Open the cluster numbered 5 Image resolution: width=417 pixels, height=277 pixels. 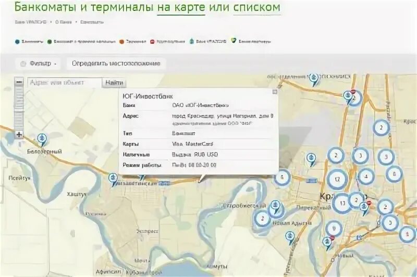pos(390,222)
